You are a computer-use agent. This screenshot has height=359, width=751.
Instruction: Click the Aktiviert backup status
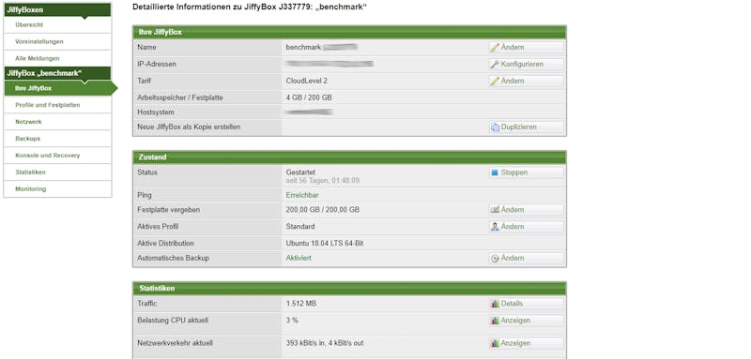coord(299,258)
